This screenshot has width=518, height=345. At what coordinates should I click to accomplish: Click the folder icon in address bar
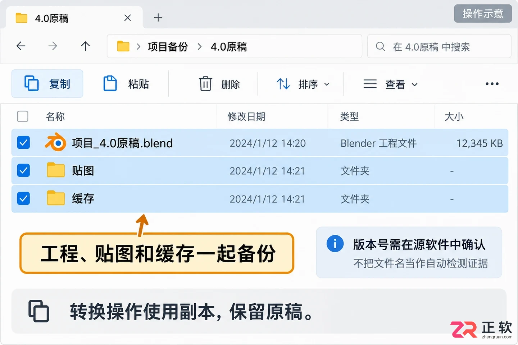(x=123, y=46)
